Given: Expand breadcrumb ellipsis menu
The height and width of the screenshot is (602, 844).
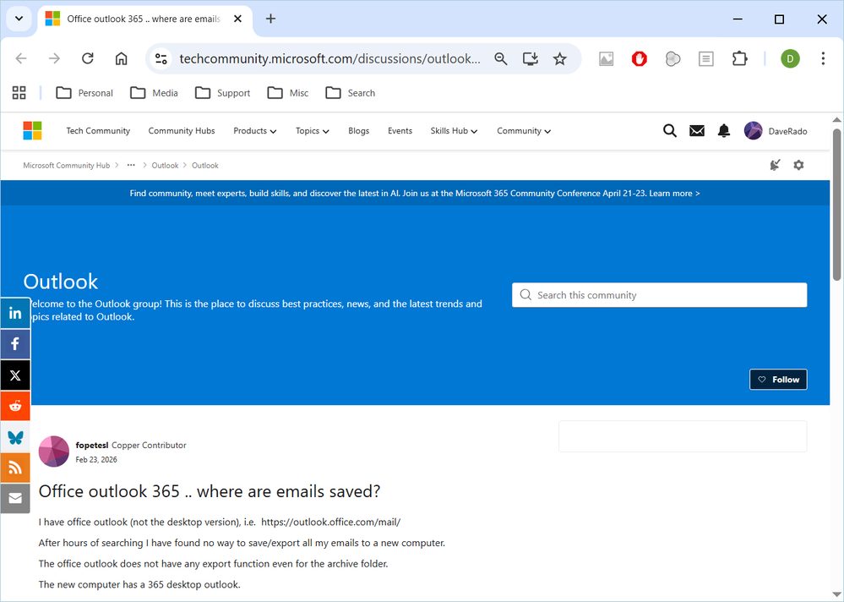Looking at the screenshot, I should click(131, 166).
